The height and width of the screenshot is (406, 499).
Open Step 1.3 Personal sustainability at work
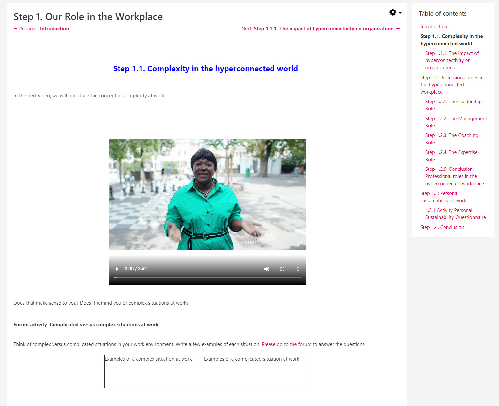tap(443, 197)
